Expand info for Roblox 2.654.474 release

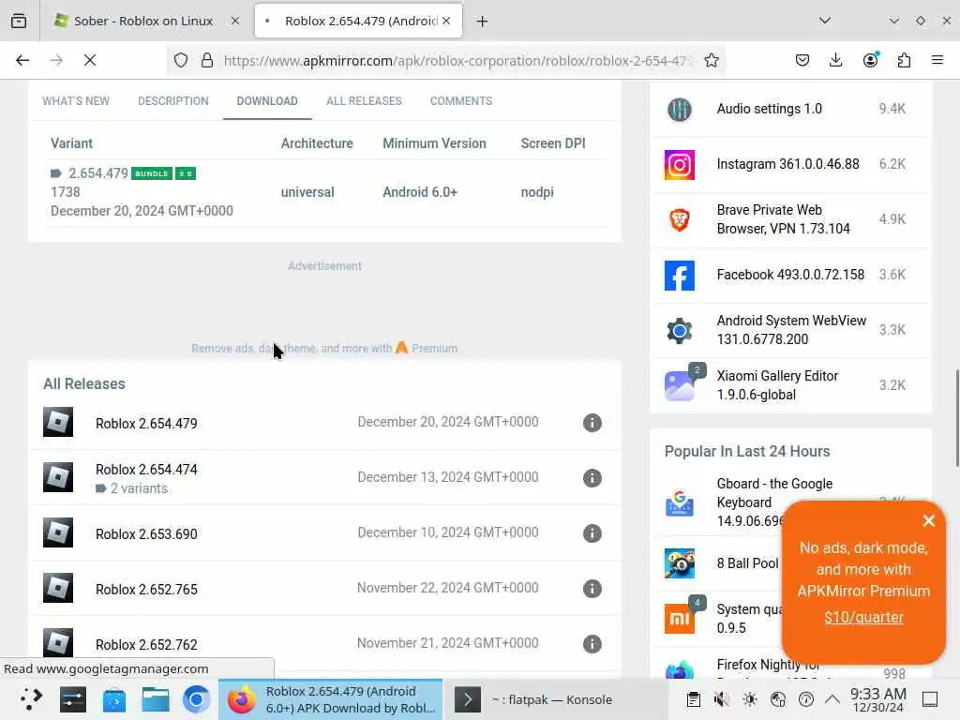pos(592,477)
